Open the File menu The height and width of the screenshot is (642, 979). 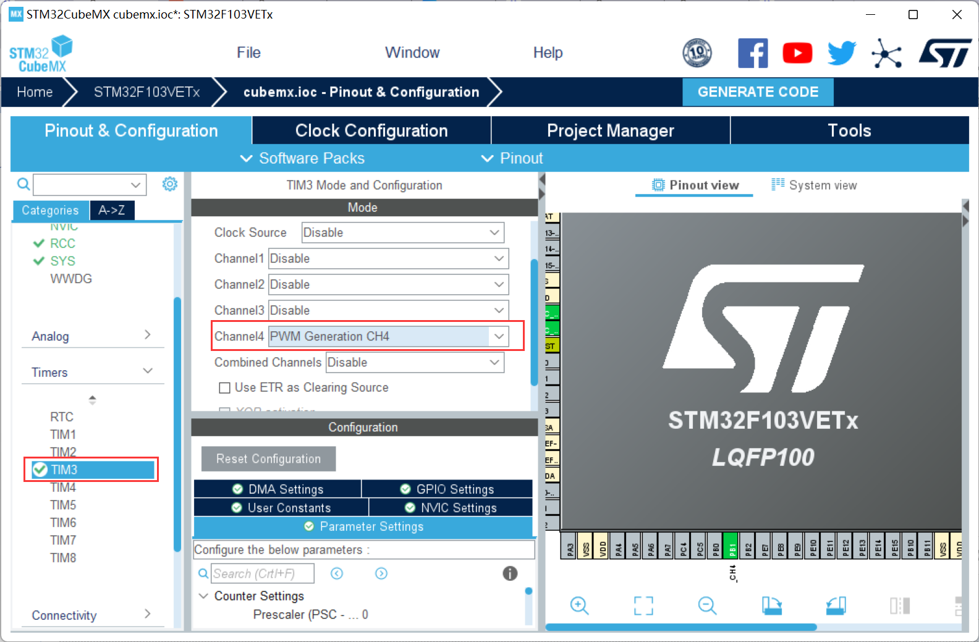(248, 53)
